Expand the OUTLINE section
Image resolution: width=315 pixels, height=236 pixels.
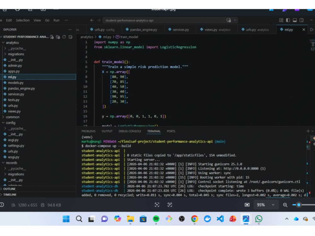pyautogui.click(x=9, y=189)
